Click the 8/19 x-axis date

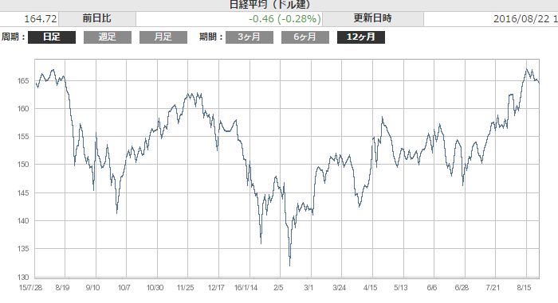[x=62, y=288]
